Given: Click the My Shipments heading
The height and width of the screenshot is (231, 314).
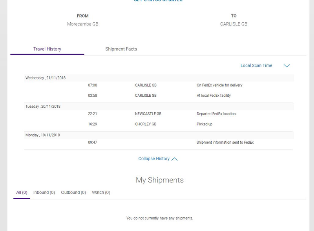Looking at the screenshot, I should tap(160, 180).
